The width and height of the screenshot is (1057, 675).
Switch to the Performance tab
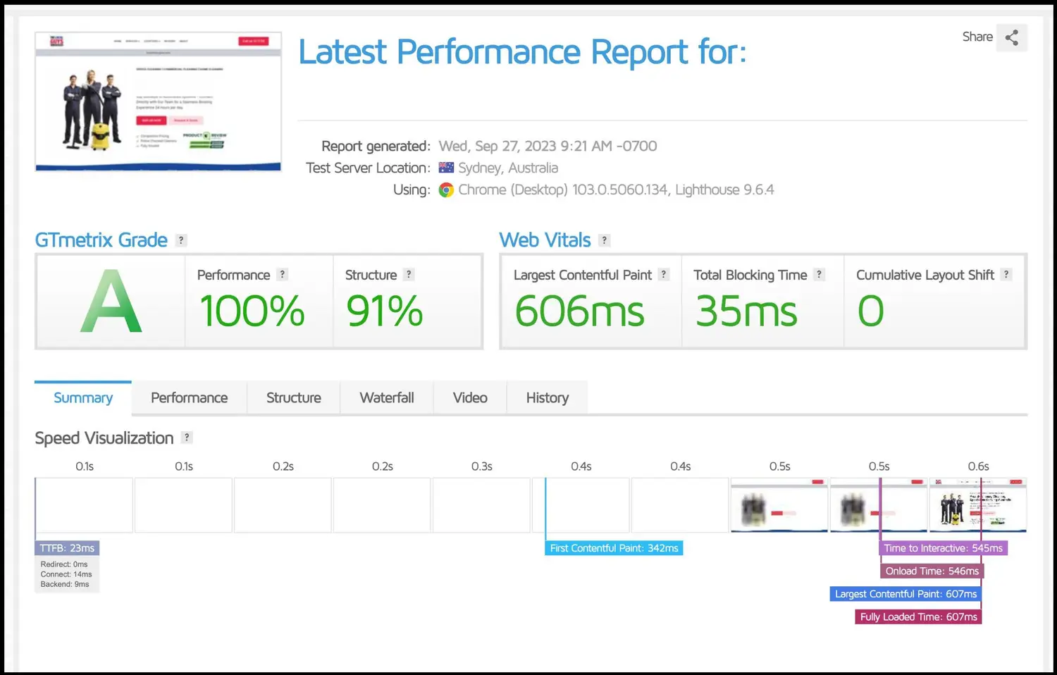(188, 397)
